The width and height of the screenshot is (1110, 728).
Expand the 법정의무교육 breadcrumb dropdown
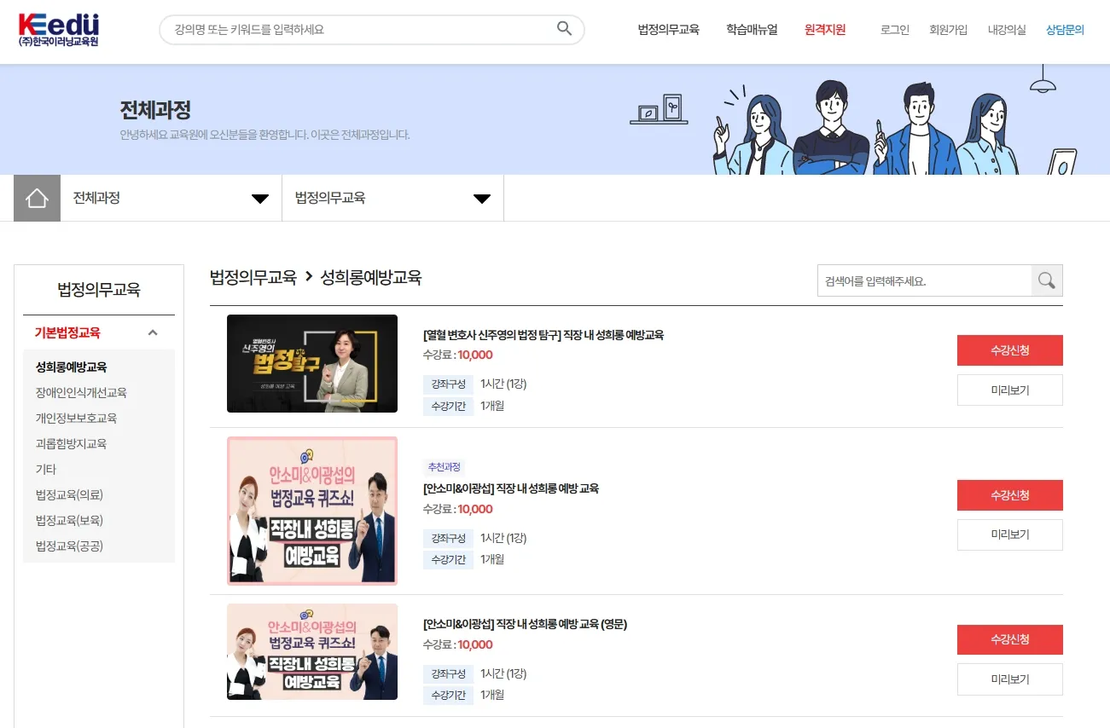(x=482, y=197)
